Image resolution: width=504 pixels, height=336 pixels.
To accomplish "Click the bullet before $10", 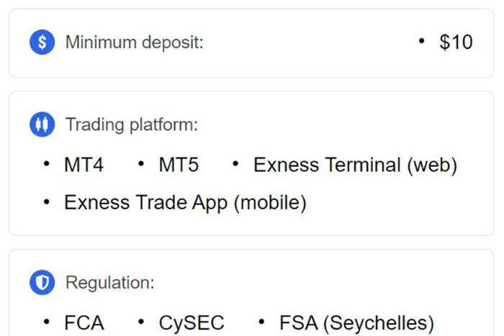I will click(422, 41).
